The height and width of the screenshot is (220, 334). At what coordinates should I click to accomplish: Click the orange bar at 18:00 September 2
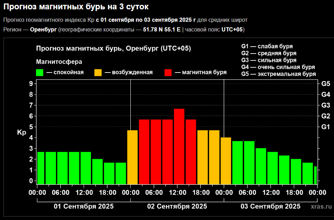(x=202, y=155)
